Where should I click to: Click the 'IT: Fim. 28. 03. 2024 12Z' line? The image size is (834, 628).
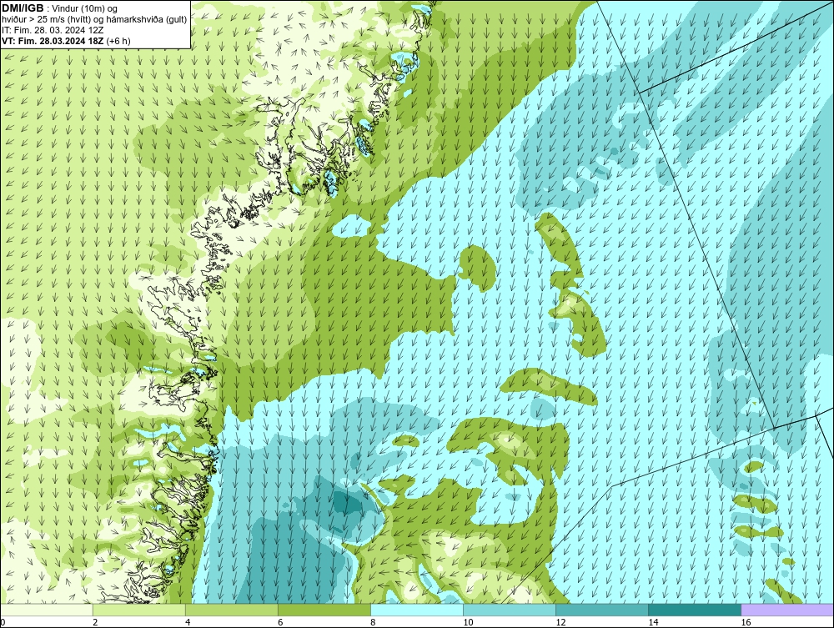coord(53,30)
